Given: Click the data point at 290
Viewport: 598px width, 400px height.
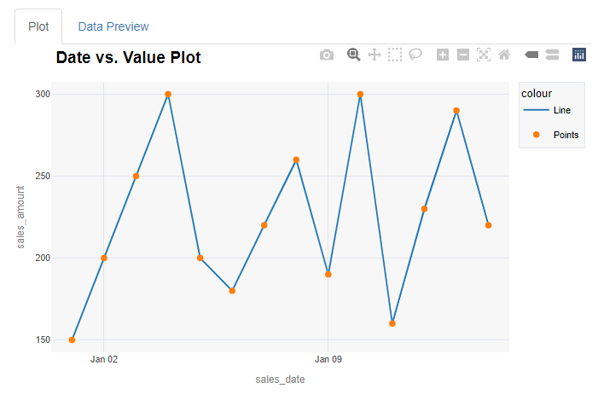Looking at the screenshot, I should click(456, 111).
